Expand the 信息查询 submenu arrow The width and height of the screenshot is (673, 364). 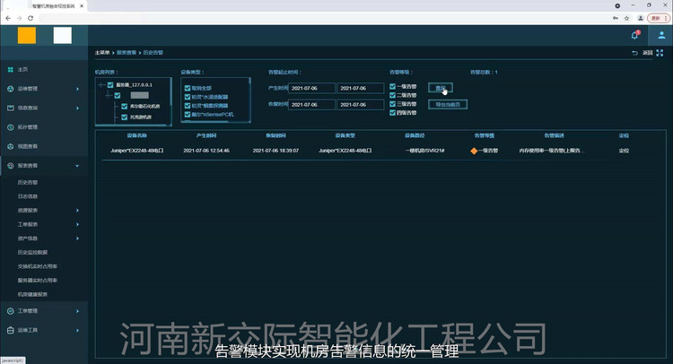[x=77, y=108]
